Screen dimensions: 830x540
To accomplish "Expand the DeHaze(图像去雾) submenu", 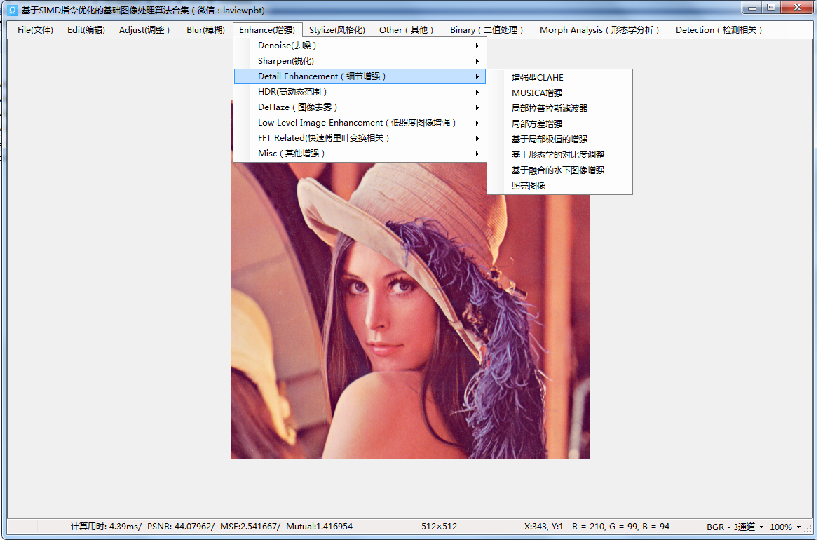I will tap(360, 107).
